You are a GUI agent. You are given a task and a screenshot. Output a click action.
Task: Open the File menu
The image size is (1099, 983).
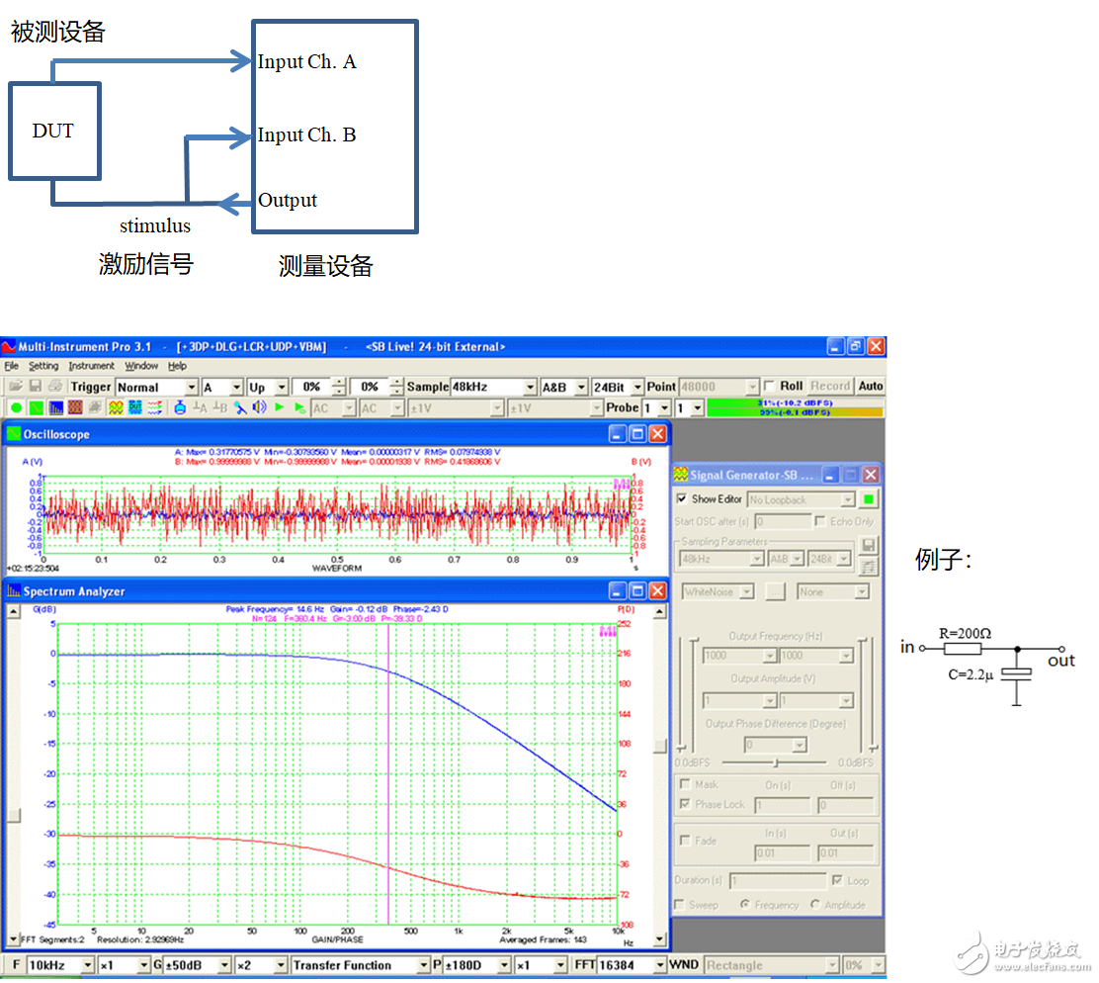tap(11, 366)
